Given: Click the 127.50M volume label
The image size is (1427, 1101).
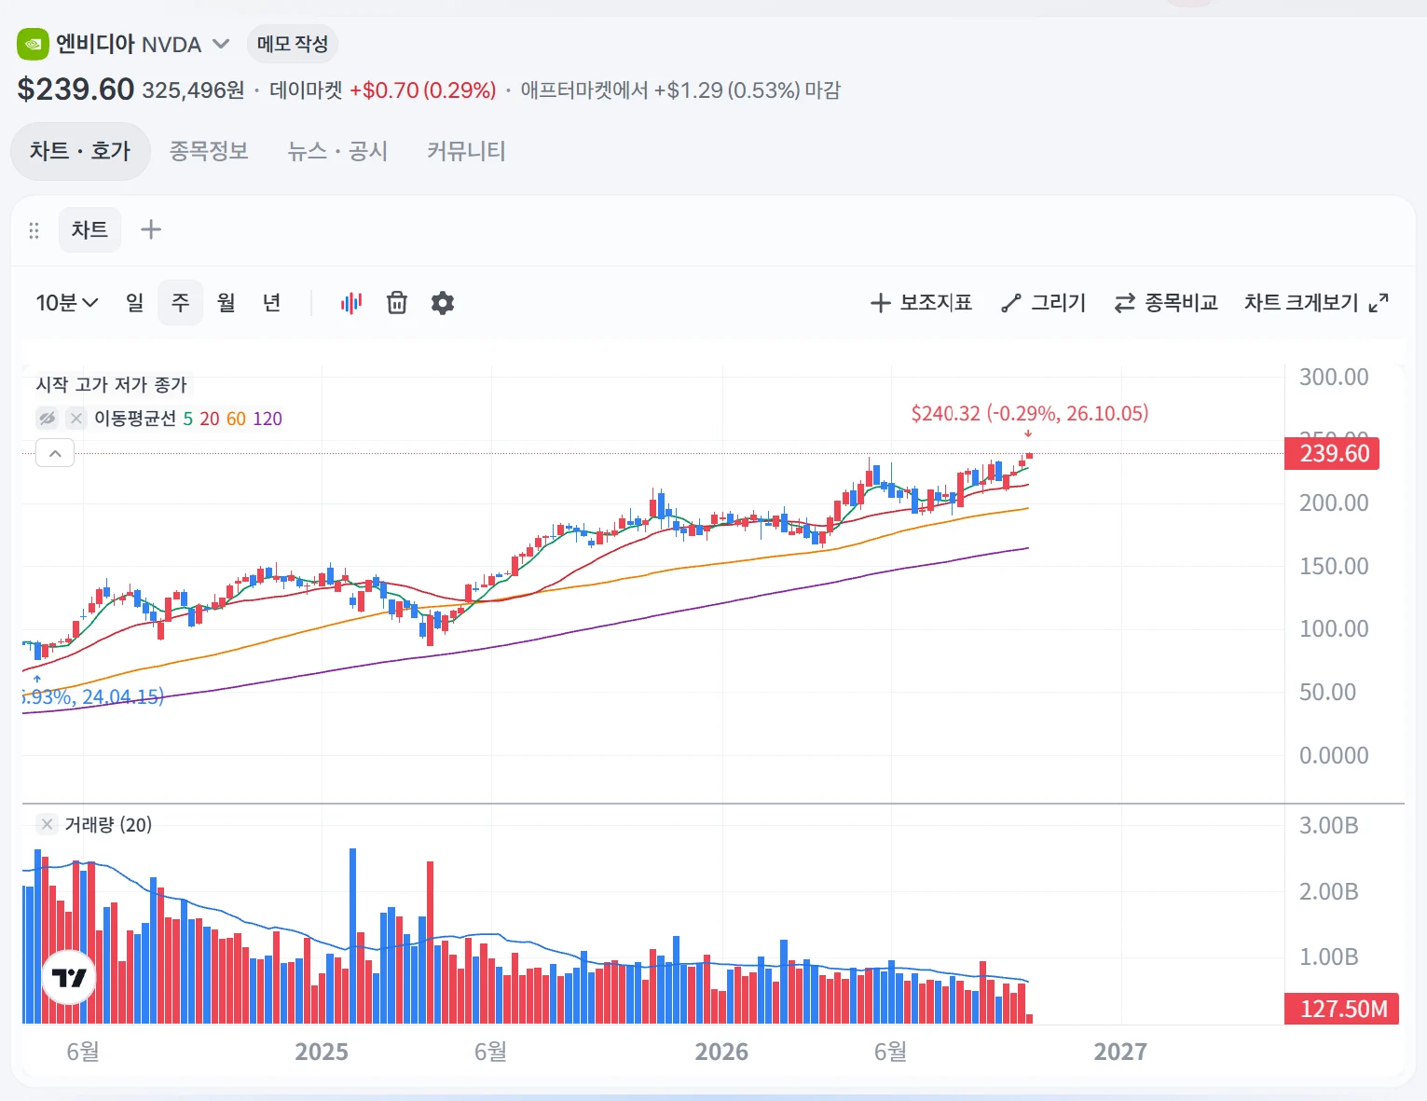Looking at the screenshot, I should point(1342,1009).
